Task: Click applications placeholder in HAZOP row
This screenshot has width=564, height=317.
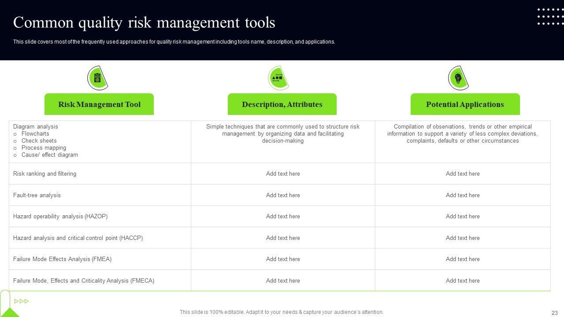Action: pos(463,216)
